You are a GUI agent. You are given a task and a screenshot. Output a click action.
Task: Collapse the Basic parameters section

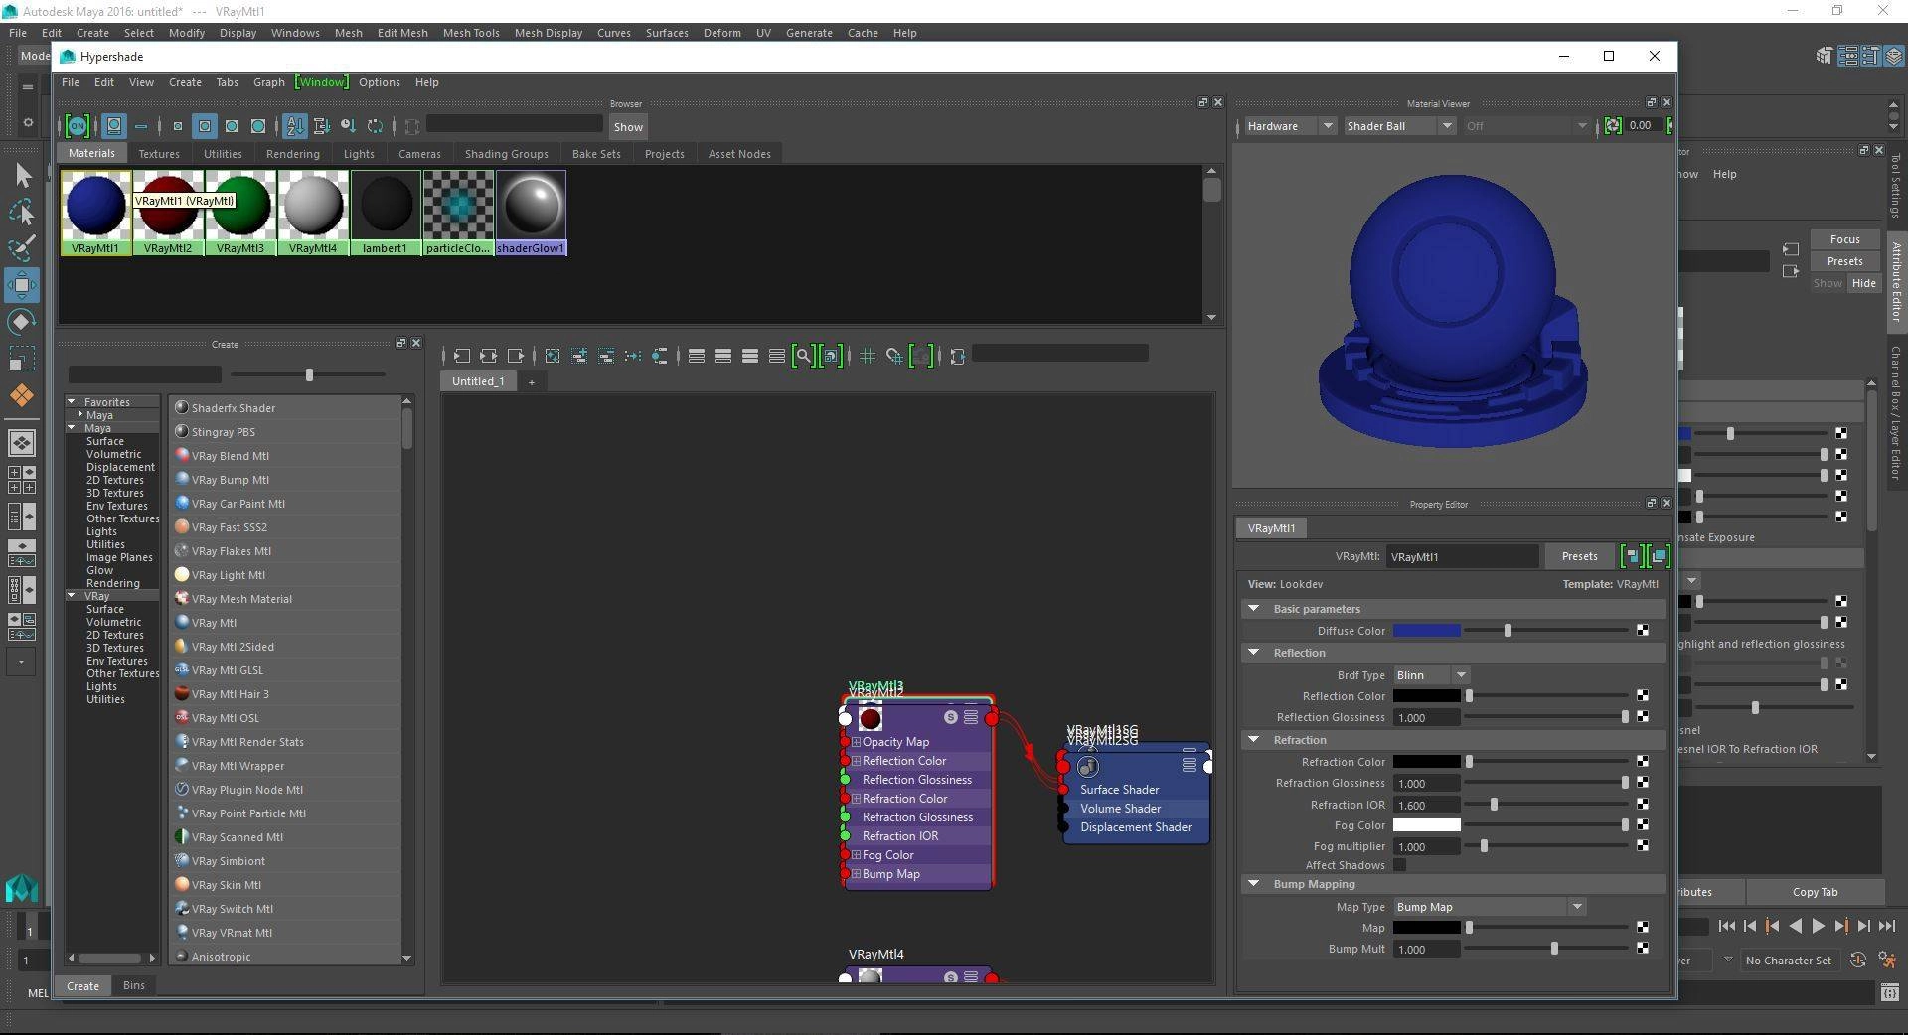tap(1253, 609)
